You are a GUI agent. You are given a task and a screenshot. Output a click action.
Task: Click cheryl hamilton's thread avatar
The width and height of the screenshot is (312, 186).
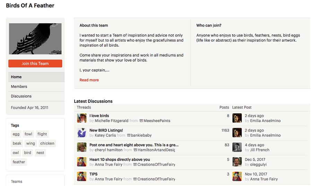tap(81, 147)
